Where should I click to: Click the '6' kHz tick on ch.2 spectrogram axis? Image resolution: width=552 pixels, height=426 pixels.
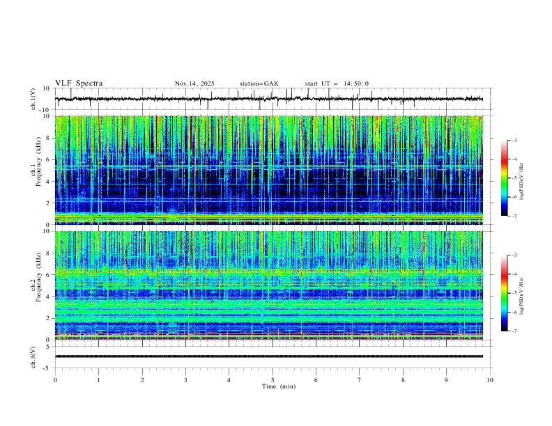coord(48,275)
